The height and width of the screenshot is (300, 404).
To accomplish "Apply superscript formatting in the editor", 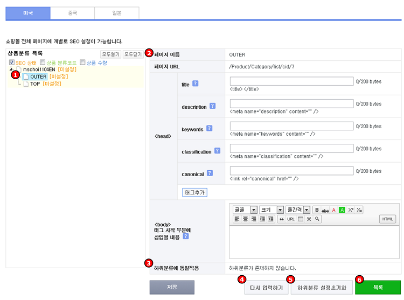I will click(351, 210).
